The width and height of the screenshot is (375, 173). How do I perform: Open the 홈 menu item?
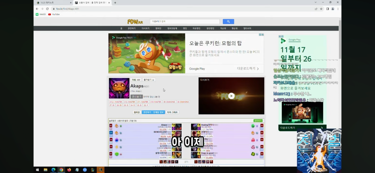pyautogui.click(x=121, y=28)
